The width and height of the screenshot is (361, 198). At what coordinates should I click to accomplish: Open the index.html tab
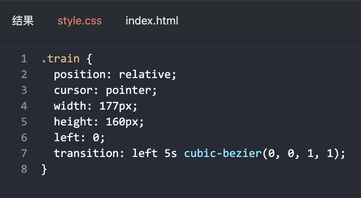[x=152, y=21]
